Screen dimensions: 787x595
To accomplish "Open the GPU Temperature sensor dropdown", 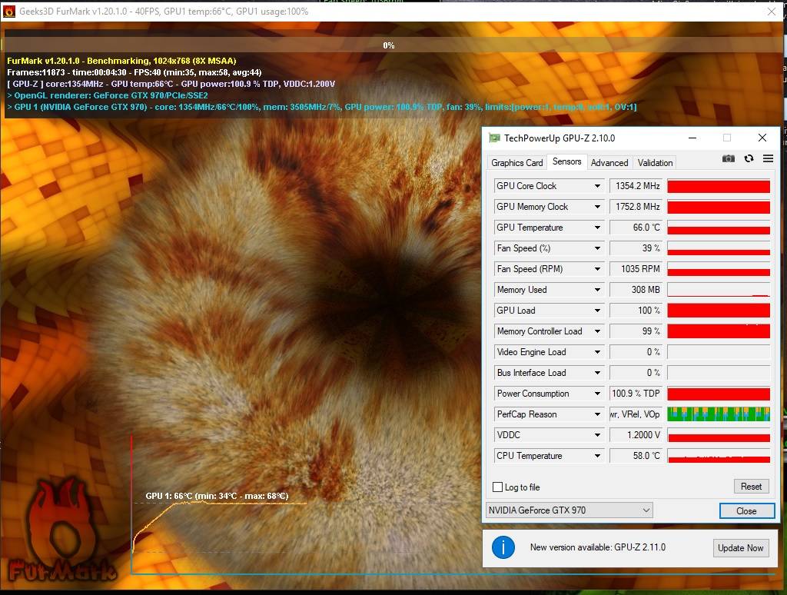I will (x=597, y=228).
